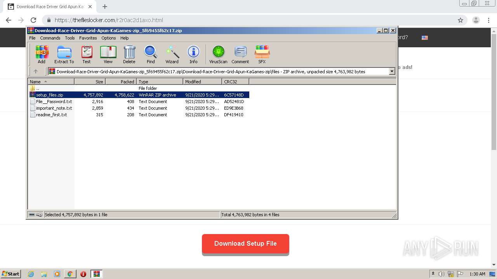Image resolution: width=497 pixels, height=279 pixels.
Task: Click the system clock 1:30 AM
Action: (477, 274)
